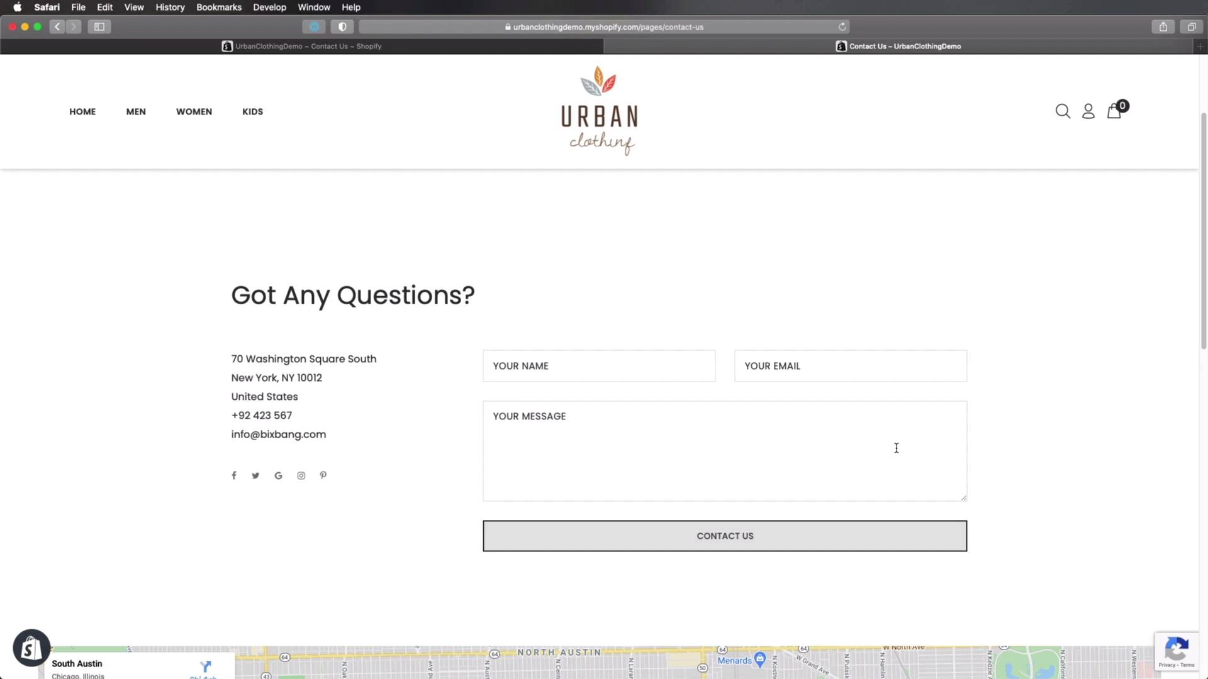Click the Google social icon

tap(278, 475)
